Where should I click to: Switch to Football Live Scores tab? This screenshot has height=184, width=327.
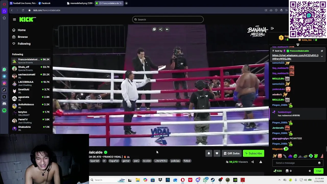(x=23, y=3)
